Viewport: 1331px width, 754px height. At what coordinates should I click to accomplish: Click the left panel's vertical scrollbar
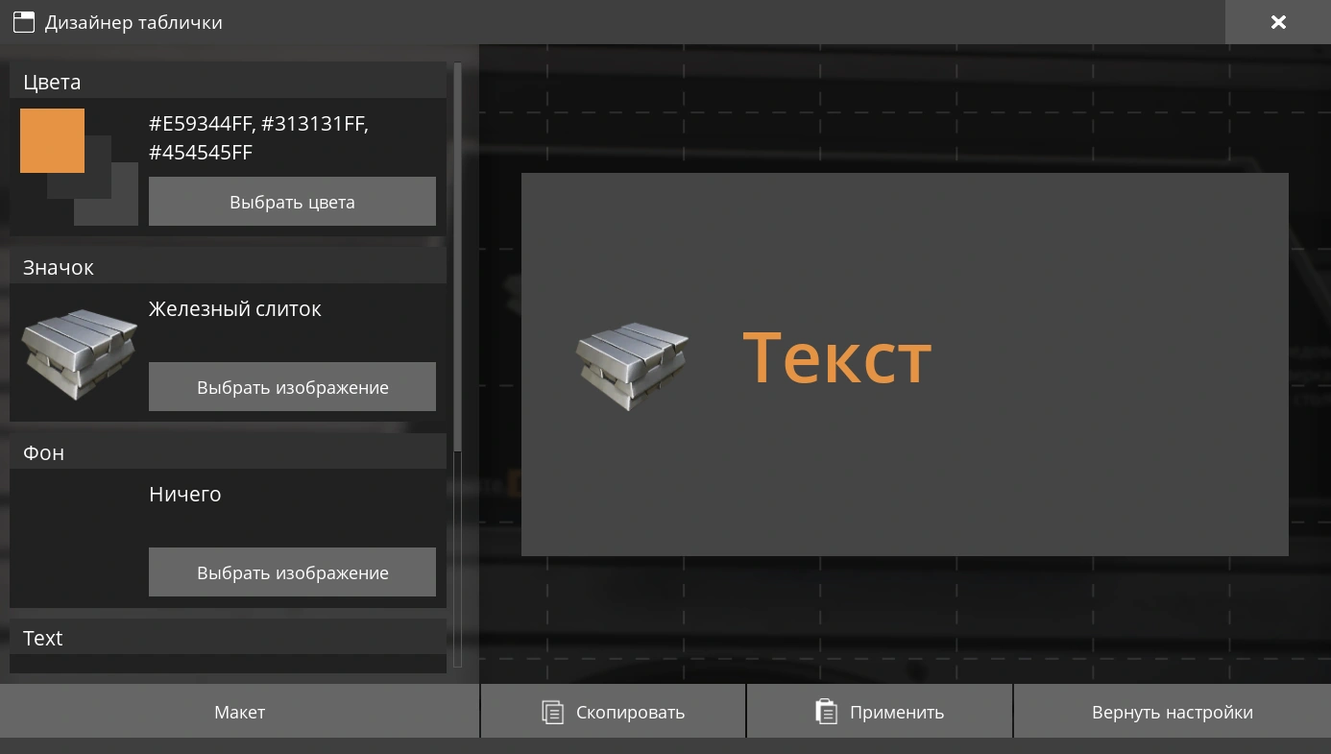coord(458,259)
